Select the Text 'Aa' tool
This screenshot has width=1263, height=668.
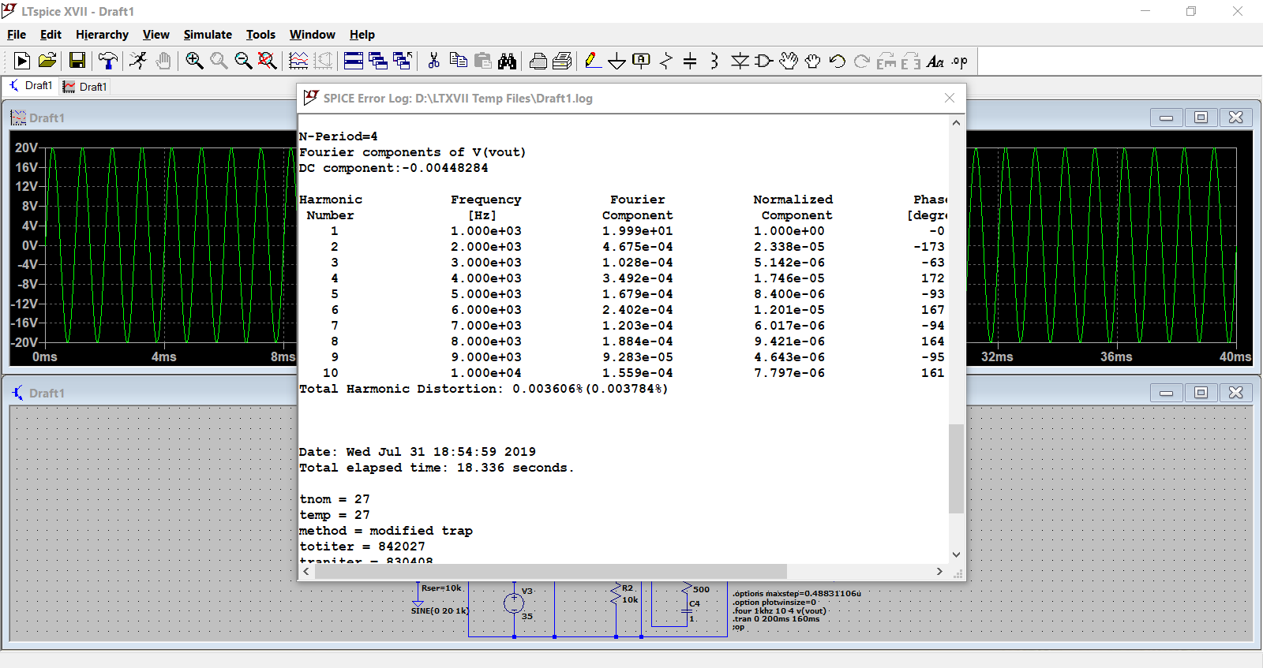point(935,61)
